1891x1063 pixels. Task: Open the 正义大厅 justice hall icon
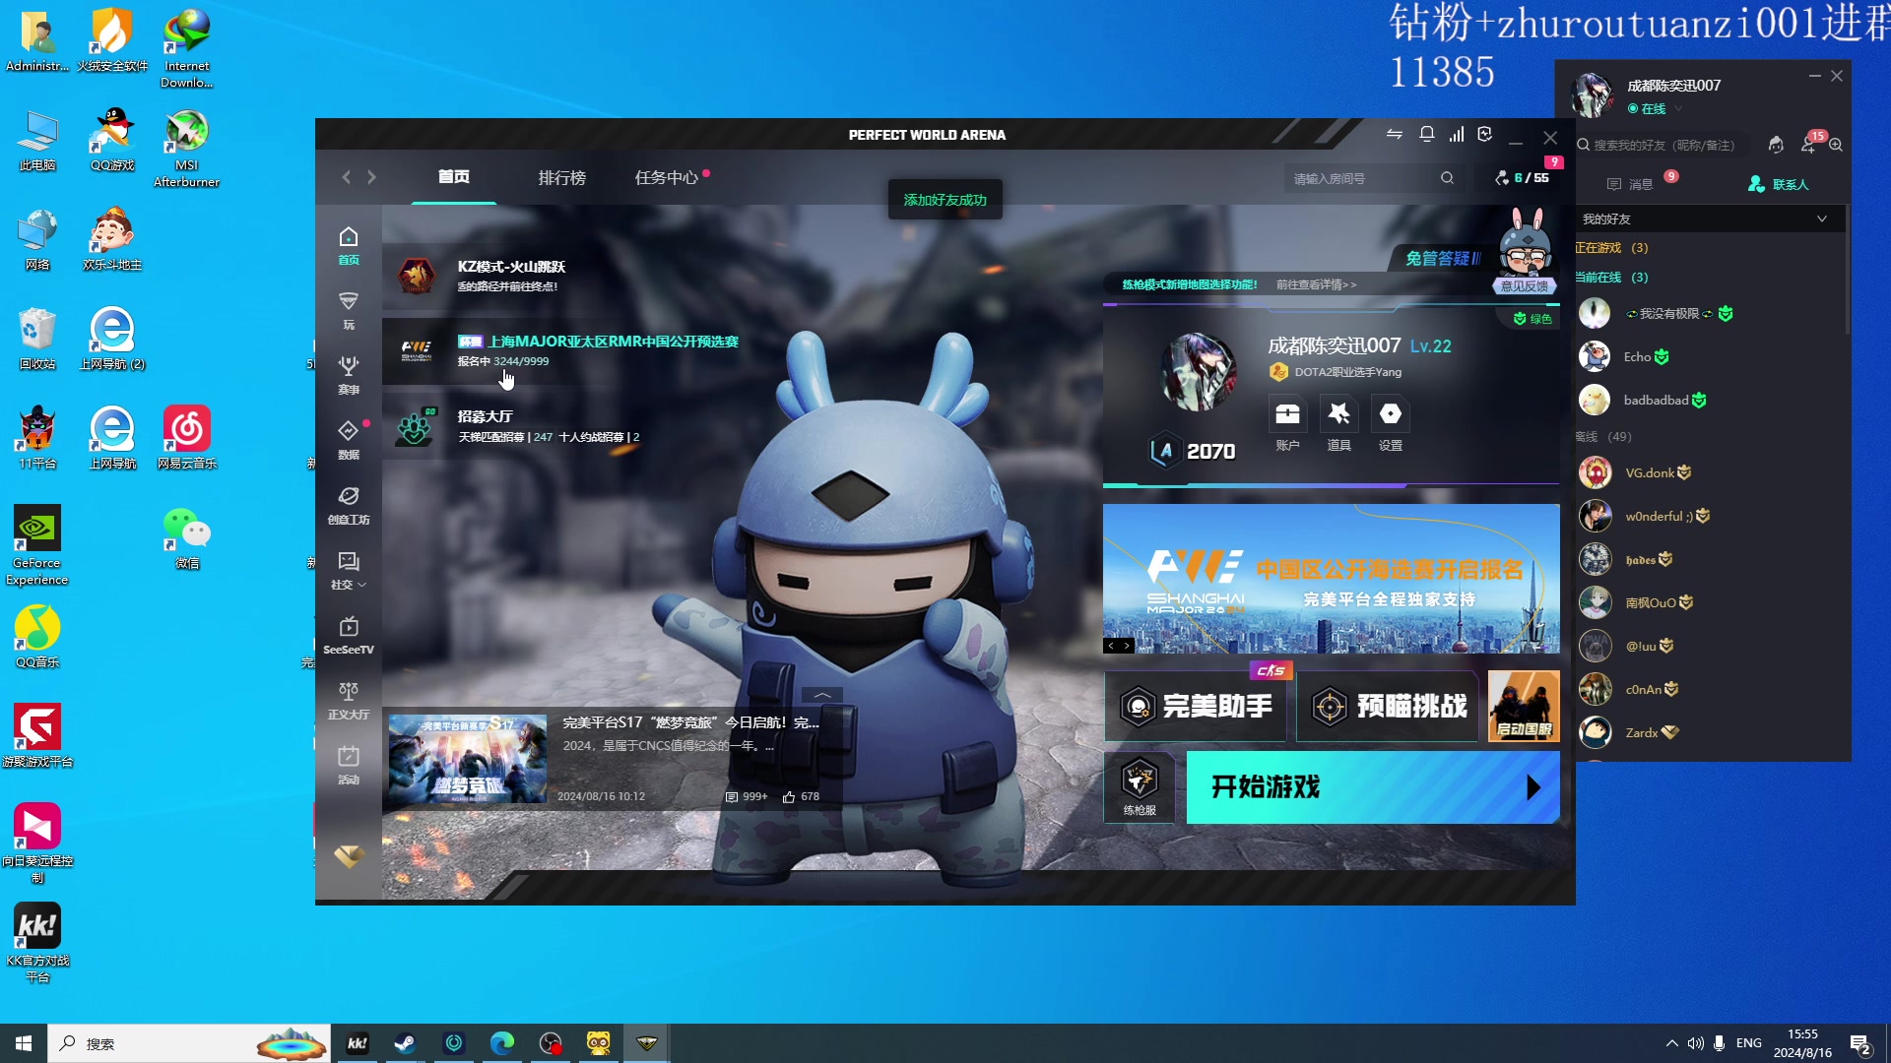click(x=349, y=700)
